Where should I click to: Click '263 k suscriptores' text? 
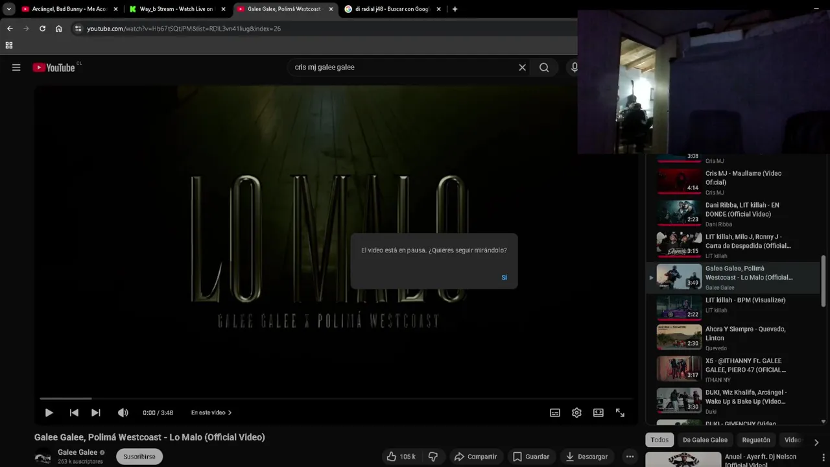coord(80,462)
